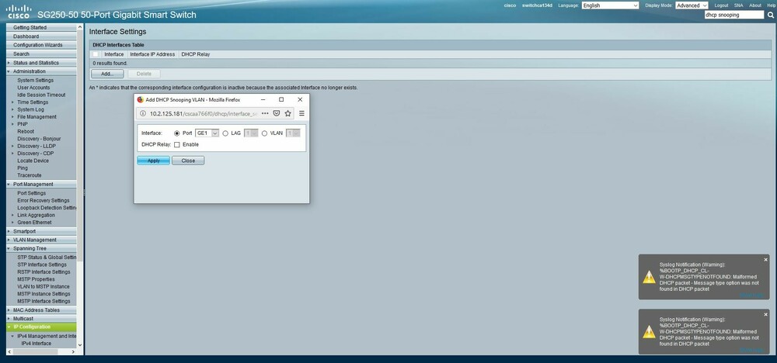Open page actions three-dot menu
This screenshot has width=777, height=363.
tap(265, 113)
